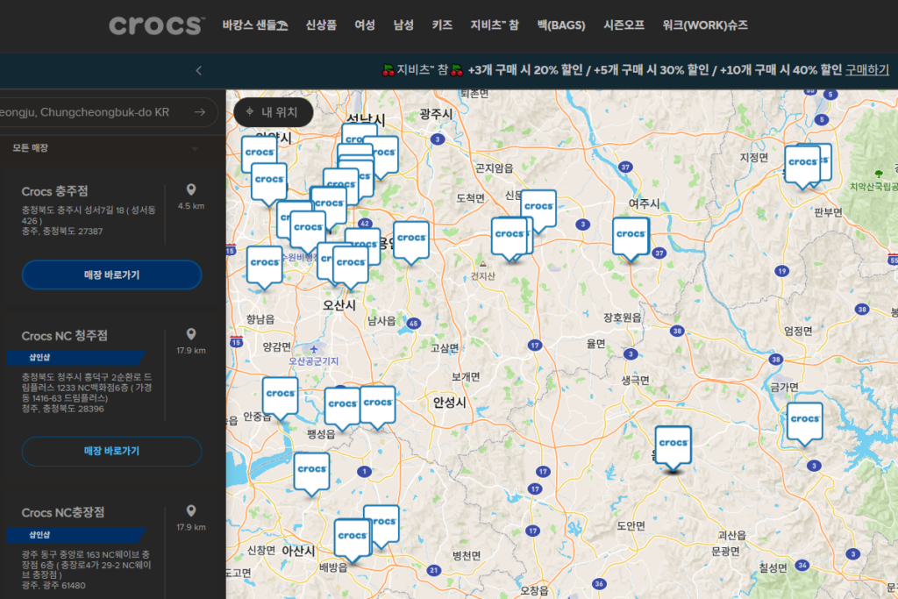Focus the location search input field
The image size is (898, 599).
point(88,112)
